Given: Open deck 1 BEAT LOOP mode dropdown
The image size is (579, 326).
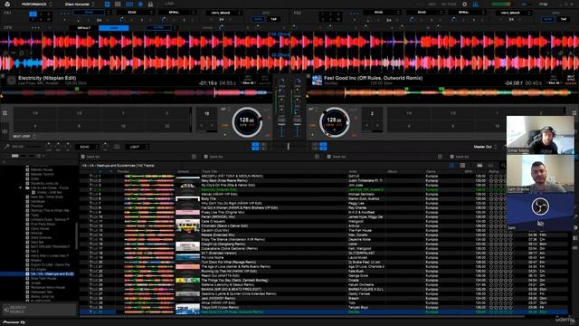Looking at the screenshot, I should pyautogui.click(x=24, y=137).
